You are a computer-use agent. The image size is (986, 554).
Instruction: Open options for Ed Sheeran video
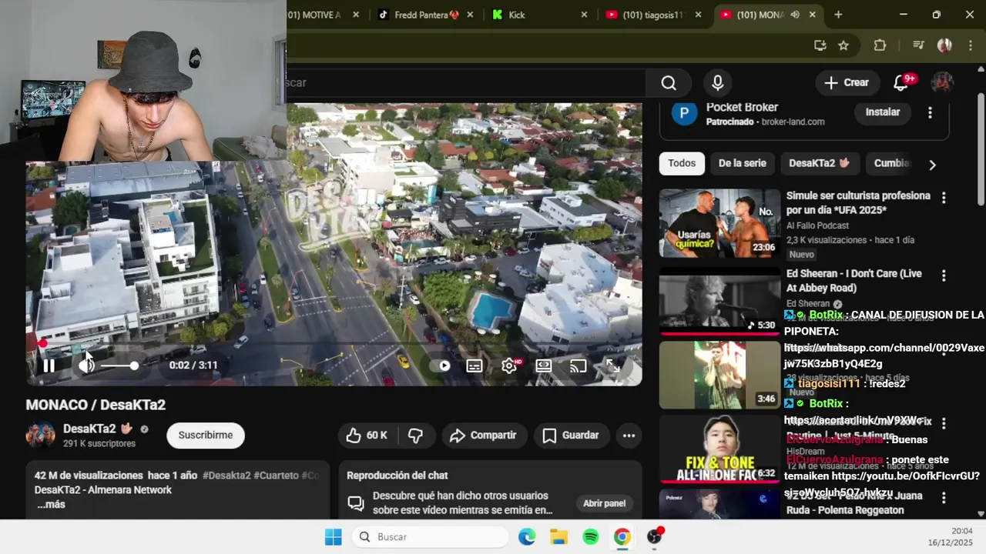(x=944, y=275)
